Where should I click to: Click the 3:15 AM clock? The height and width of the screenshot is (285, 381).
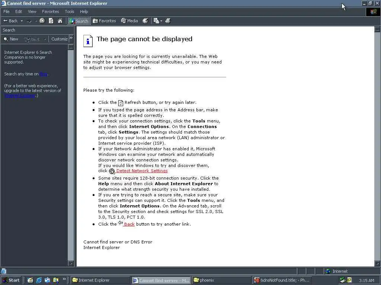pyautogui.click(x=366, y=281)
